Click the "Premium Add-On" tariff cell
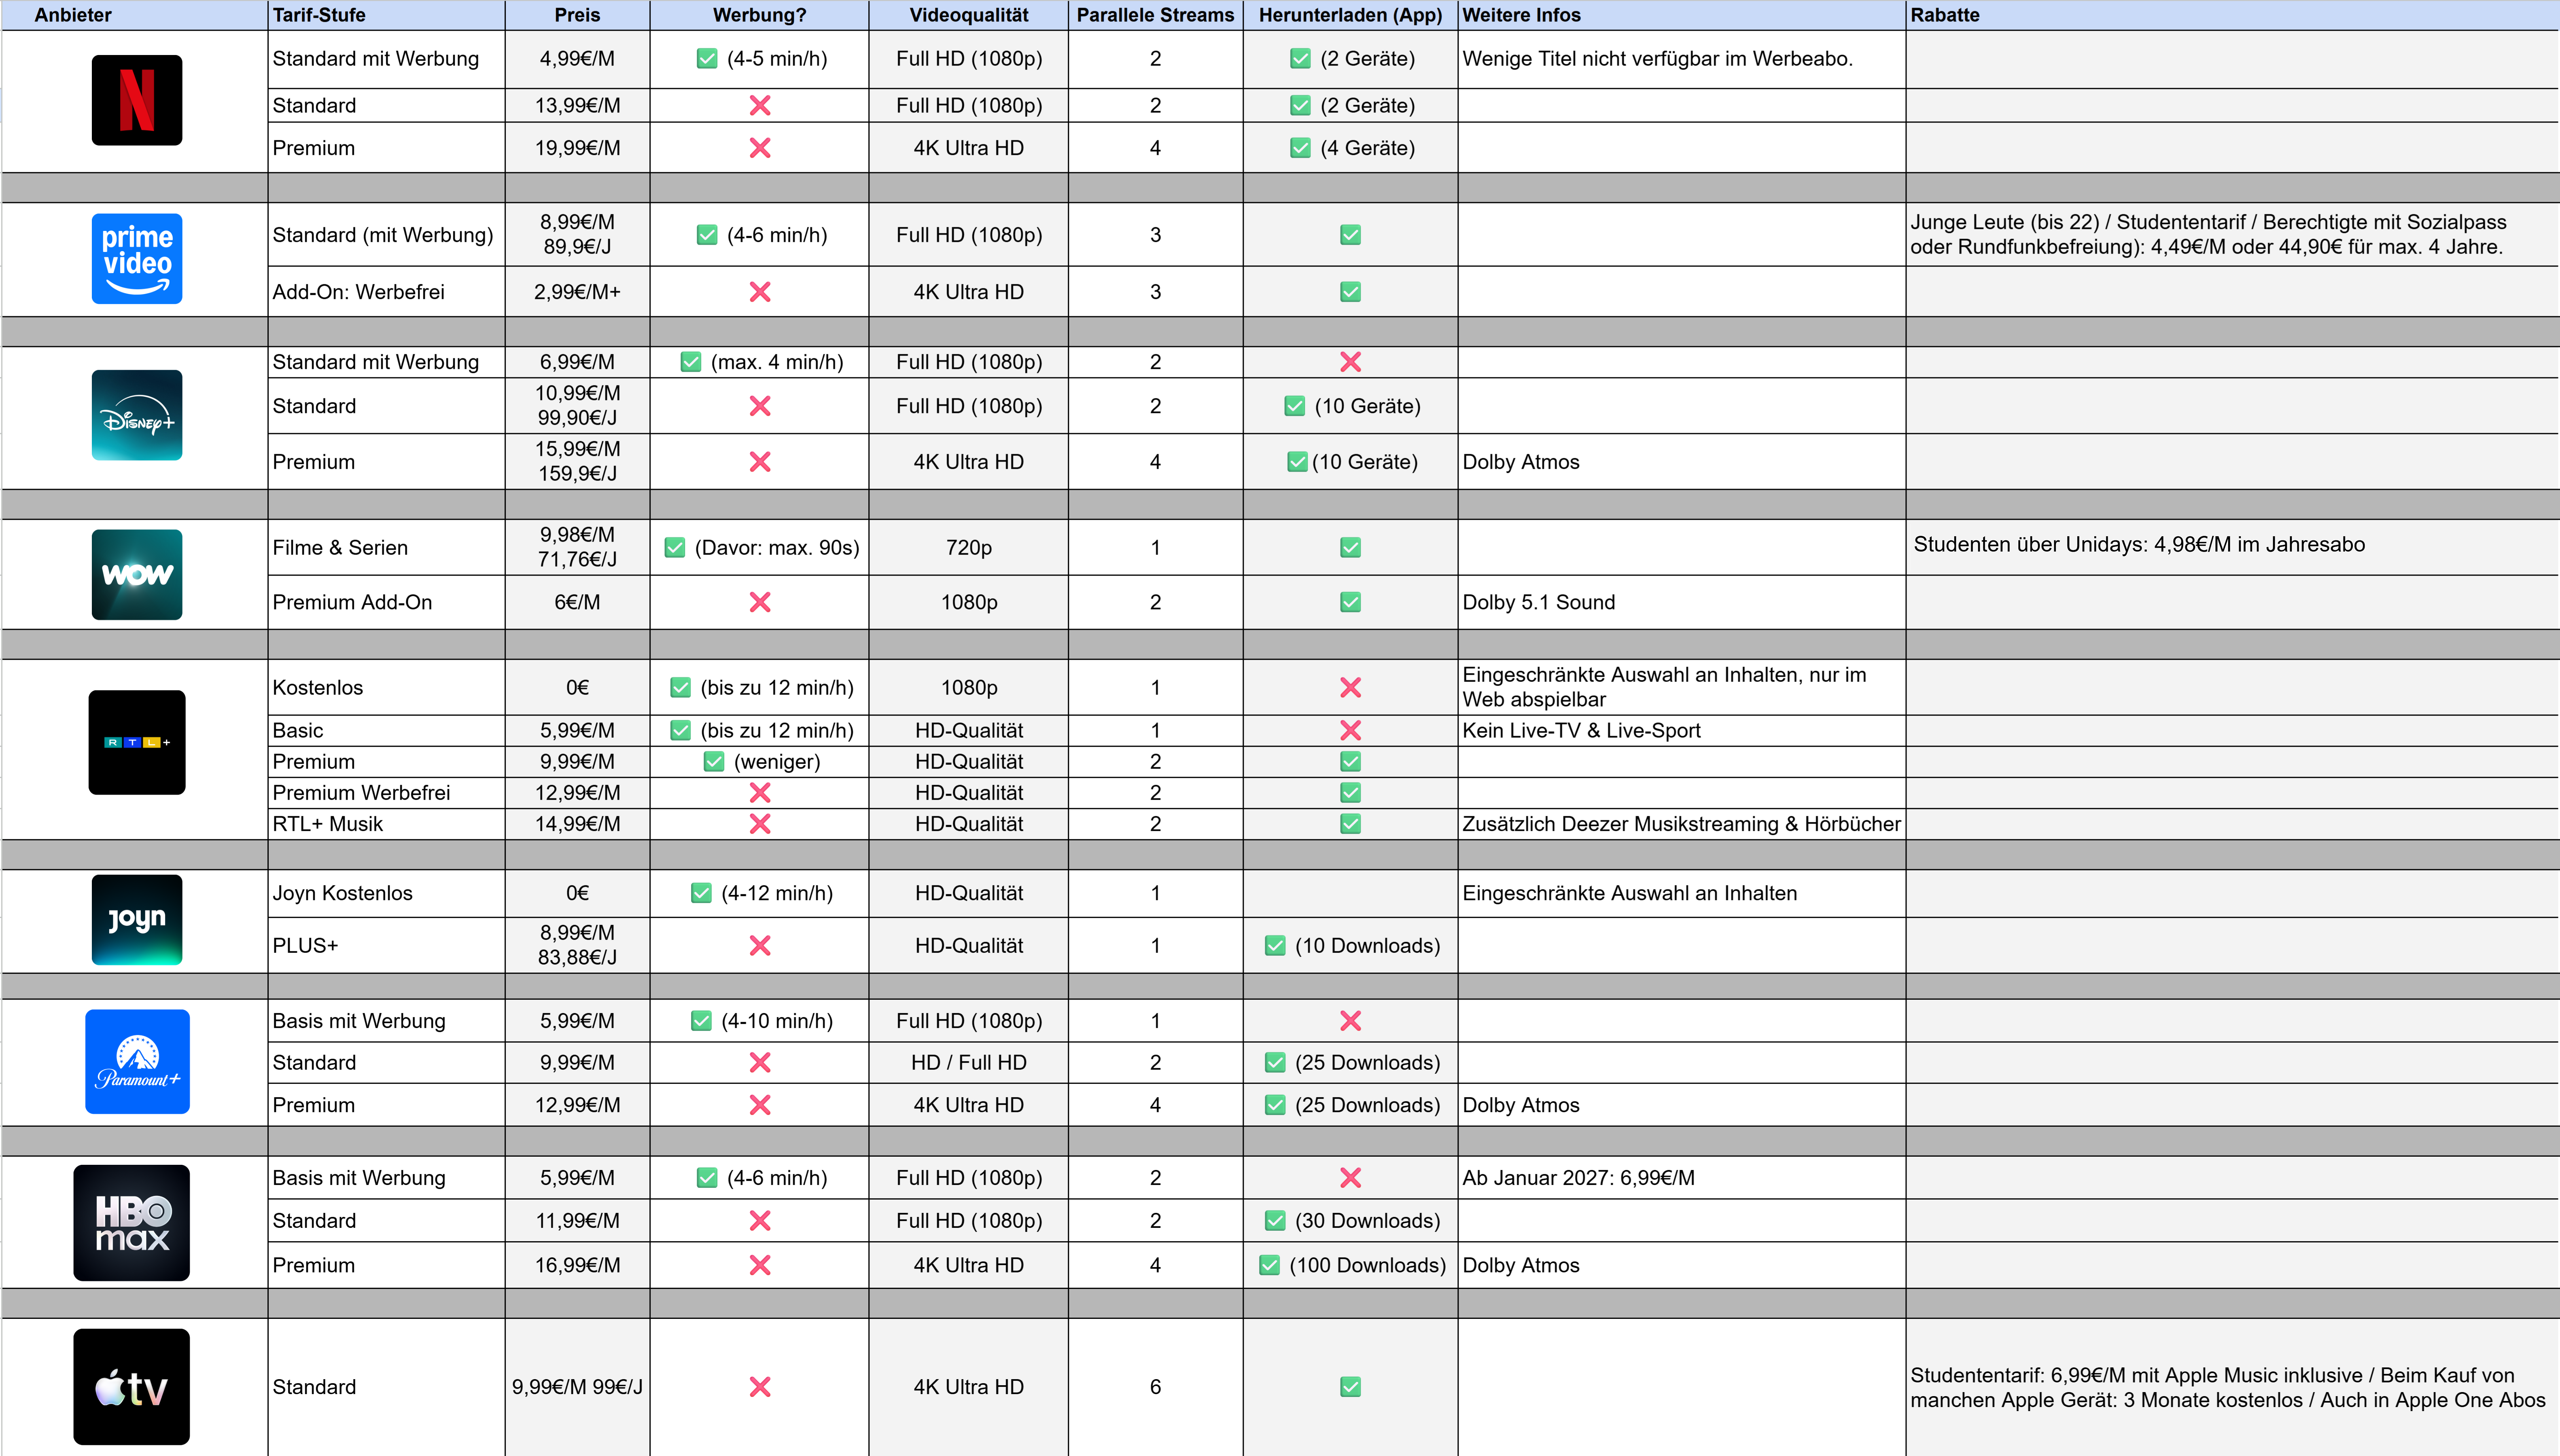The height and width of the screenshot is (1456, 2560). pos(386,602)
